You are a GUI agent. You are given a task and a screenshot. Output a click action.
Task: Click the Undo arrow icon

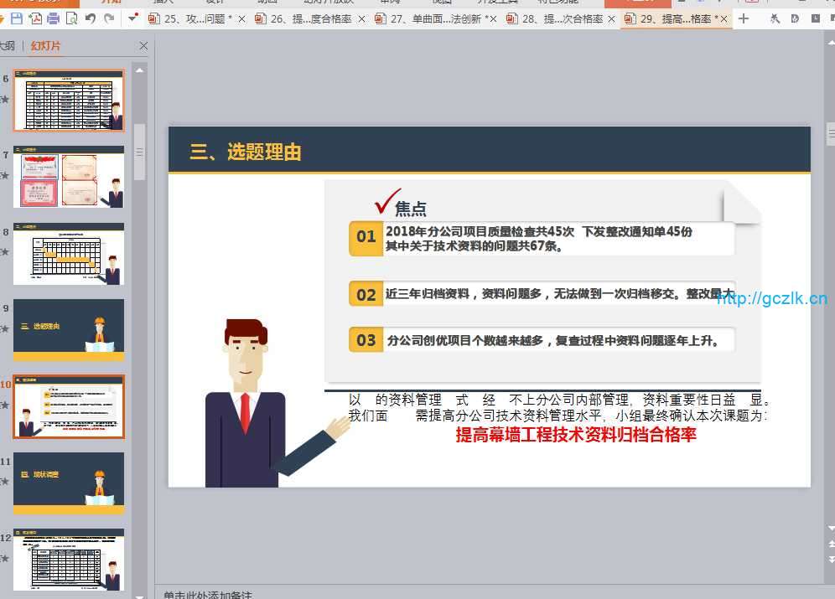coord(91,18)
